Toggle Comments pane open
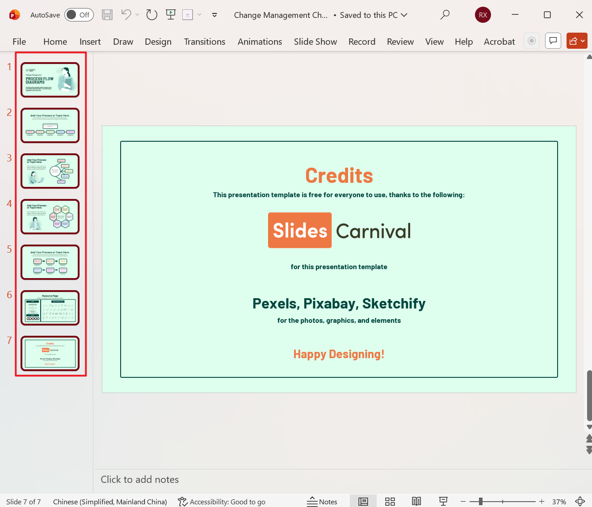The width and height of the screenshot is (592, 507). 553,41
